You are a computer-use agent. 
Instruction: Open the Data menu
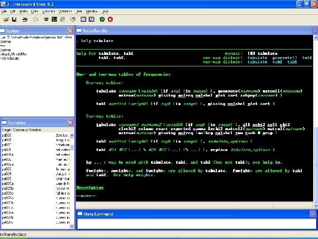click(x=34, y=12)
